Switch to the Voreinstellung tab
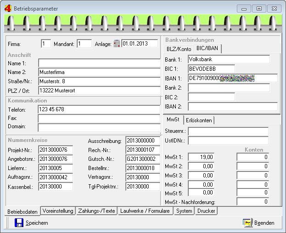The image size is (286, 233). tap(57, 211)
